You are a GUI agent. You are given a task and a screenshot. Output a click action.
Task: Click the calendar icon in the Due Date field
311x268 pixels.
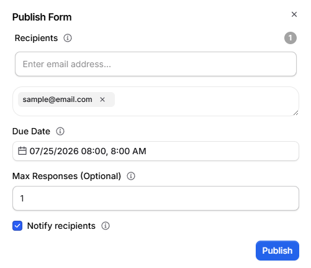coord(22,151)
